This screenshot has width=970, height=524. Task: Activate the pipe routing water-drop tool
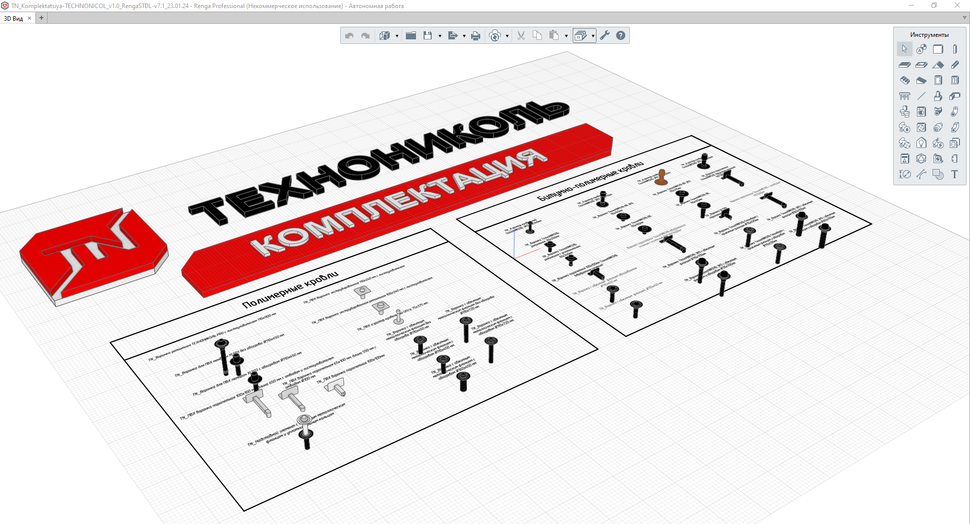point(905,127)
